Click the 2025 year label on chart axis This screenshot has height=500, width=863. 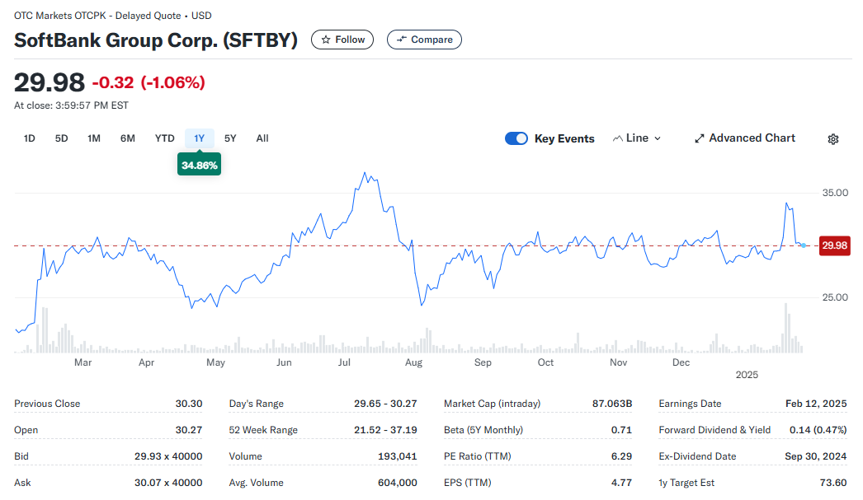747,375
